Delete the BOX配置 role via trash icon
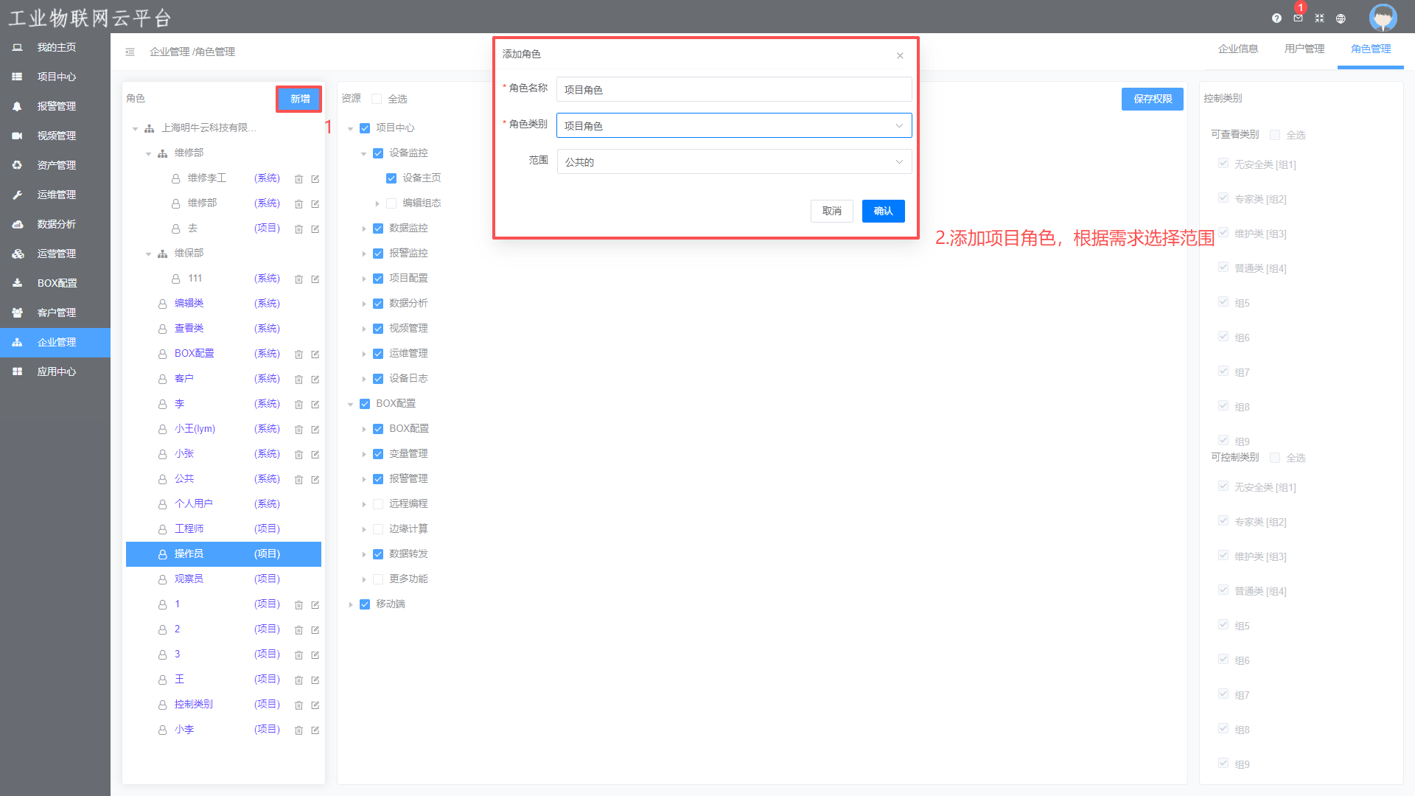The width and height of the screenshot is (1415, 796). (298, 355)
